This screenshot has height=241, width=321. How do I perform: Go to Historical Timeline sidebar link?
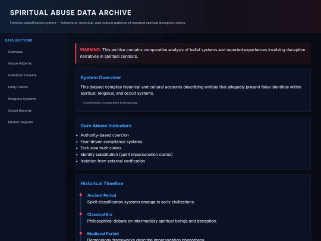(23, 75)
